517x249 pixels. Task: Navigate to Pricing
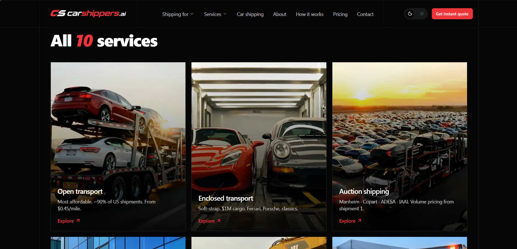click(340, 14)
